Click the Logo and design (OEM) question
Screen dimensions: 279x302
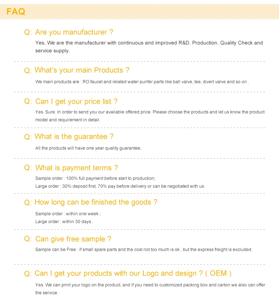(133, 273)
